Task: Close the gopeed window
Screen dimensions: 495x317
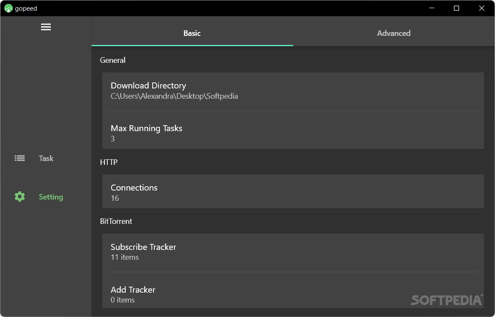Action: 481,8
